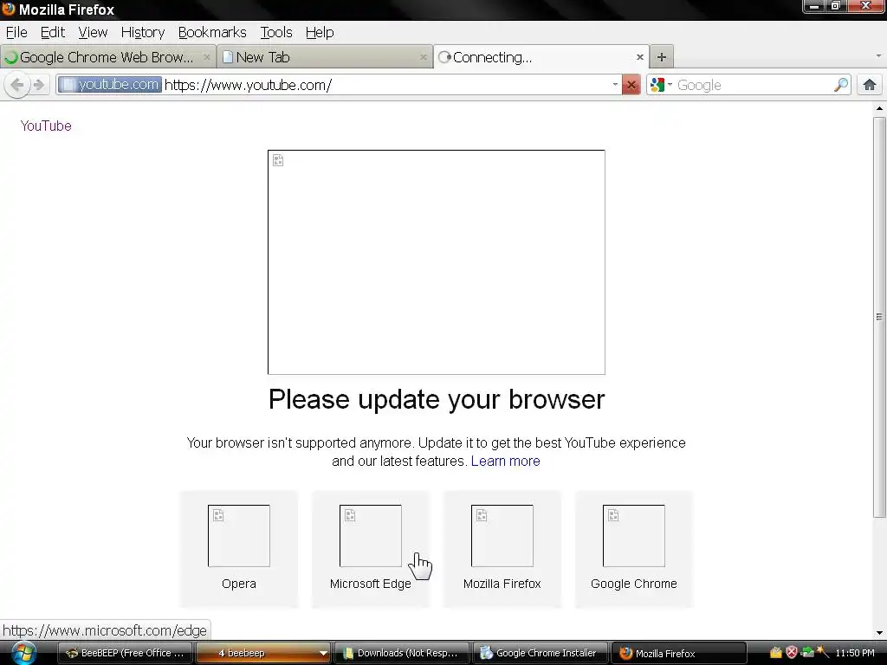Viewport: 887px width, 665px height.
Task: Open the Bookmarks menu
Action: tap(212, 32)
